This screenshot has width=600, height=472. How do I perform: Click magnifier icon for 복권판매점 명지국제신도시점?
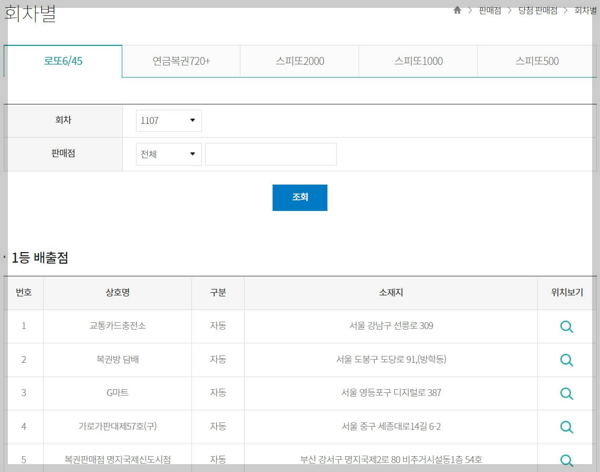coord(566,458)
